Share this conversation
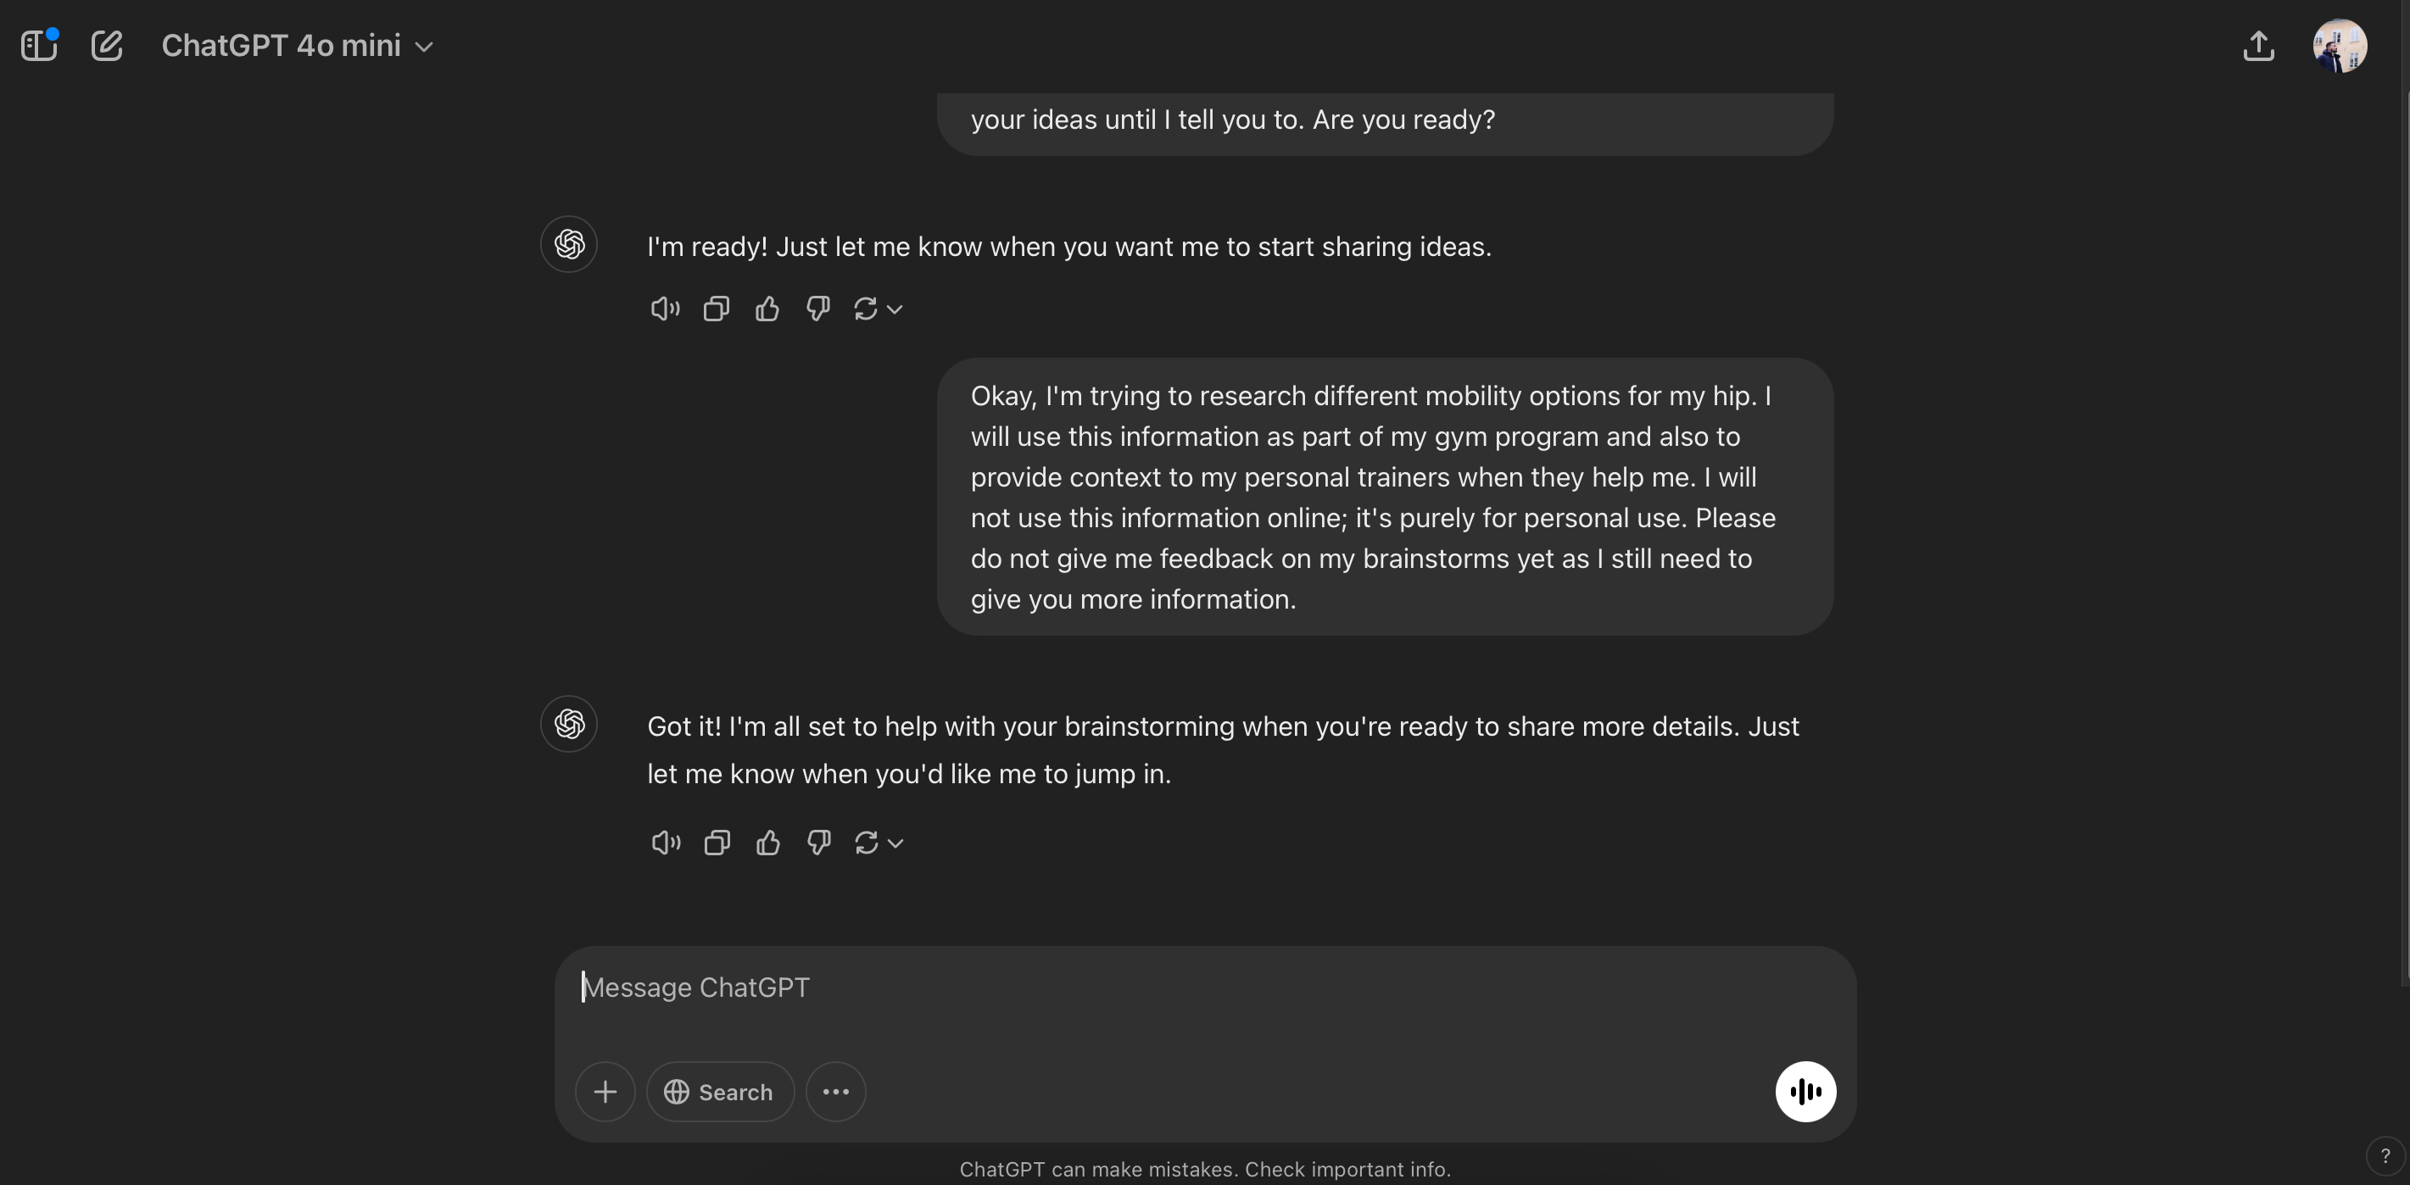 click(x=2259, y=45)
